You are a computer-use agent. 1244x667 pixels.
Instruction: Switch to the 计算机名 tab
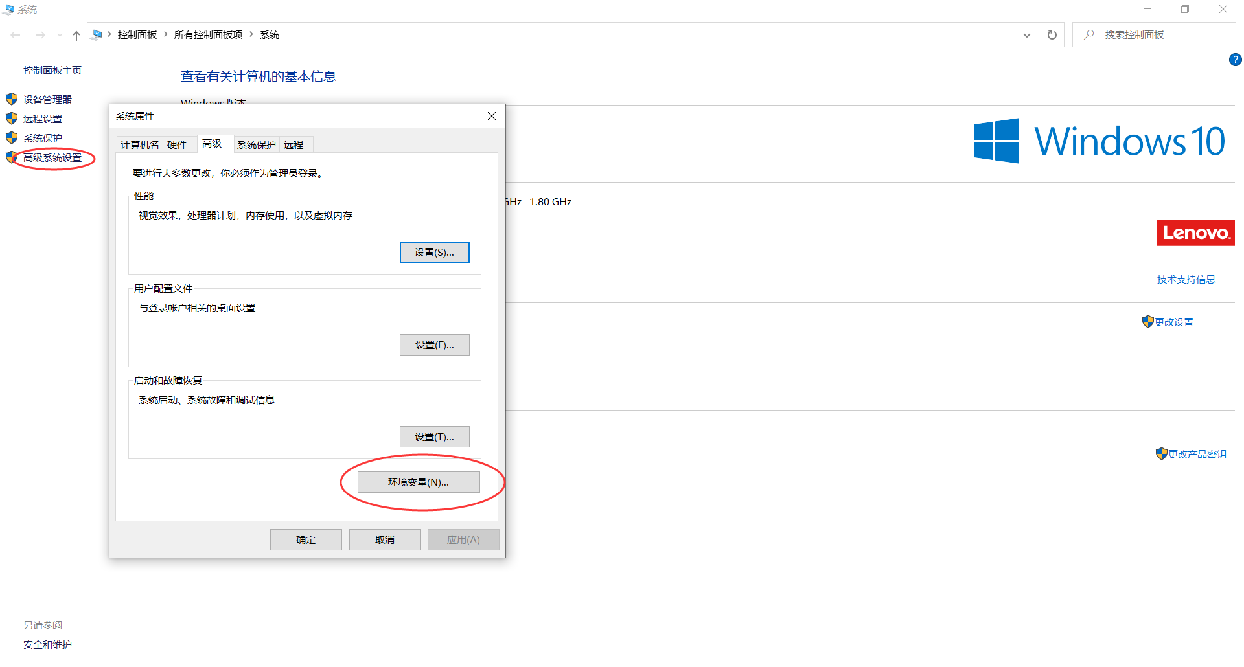pos(139,144)
